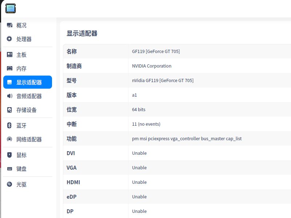Click the 版本 row label
This screenshot has width=291, height=218.
pyautogui.click(x=72, y=95)
